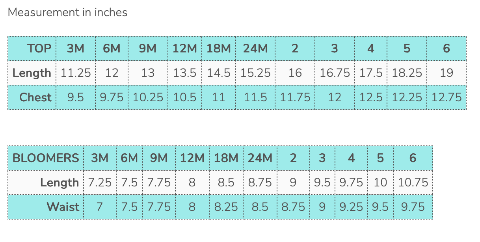Select the 19 length cell for size 6
480x242 pixels.
(x=446, y=73)
